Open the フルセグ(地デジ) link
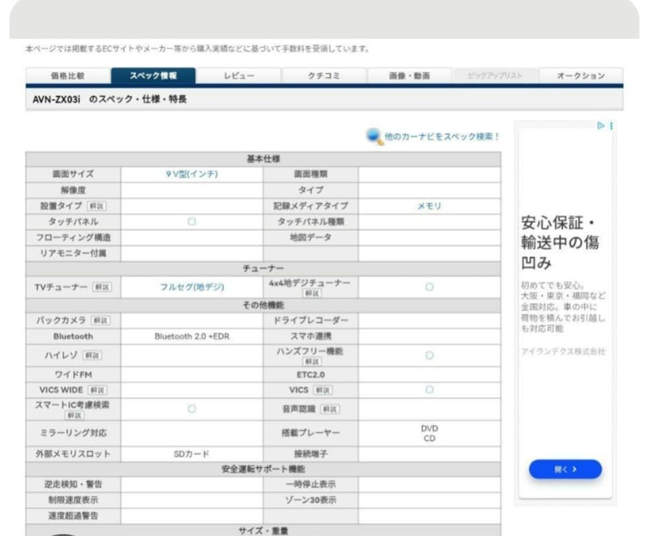 (x=192, y=287)
